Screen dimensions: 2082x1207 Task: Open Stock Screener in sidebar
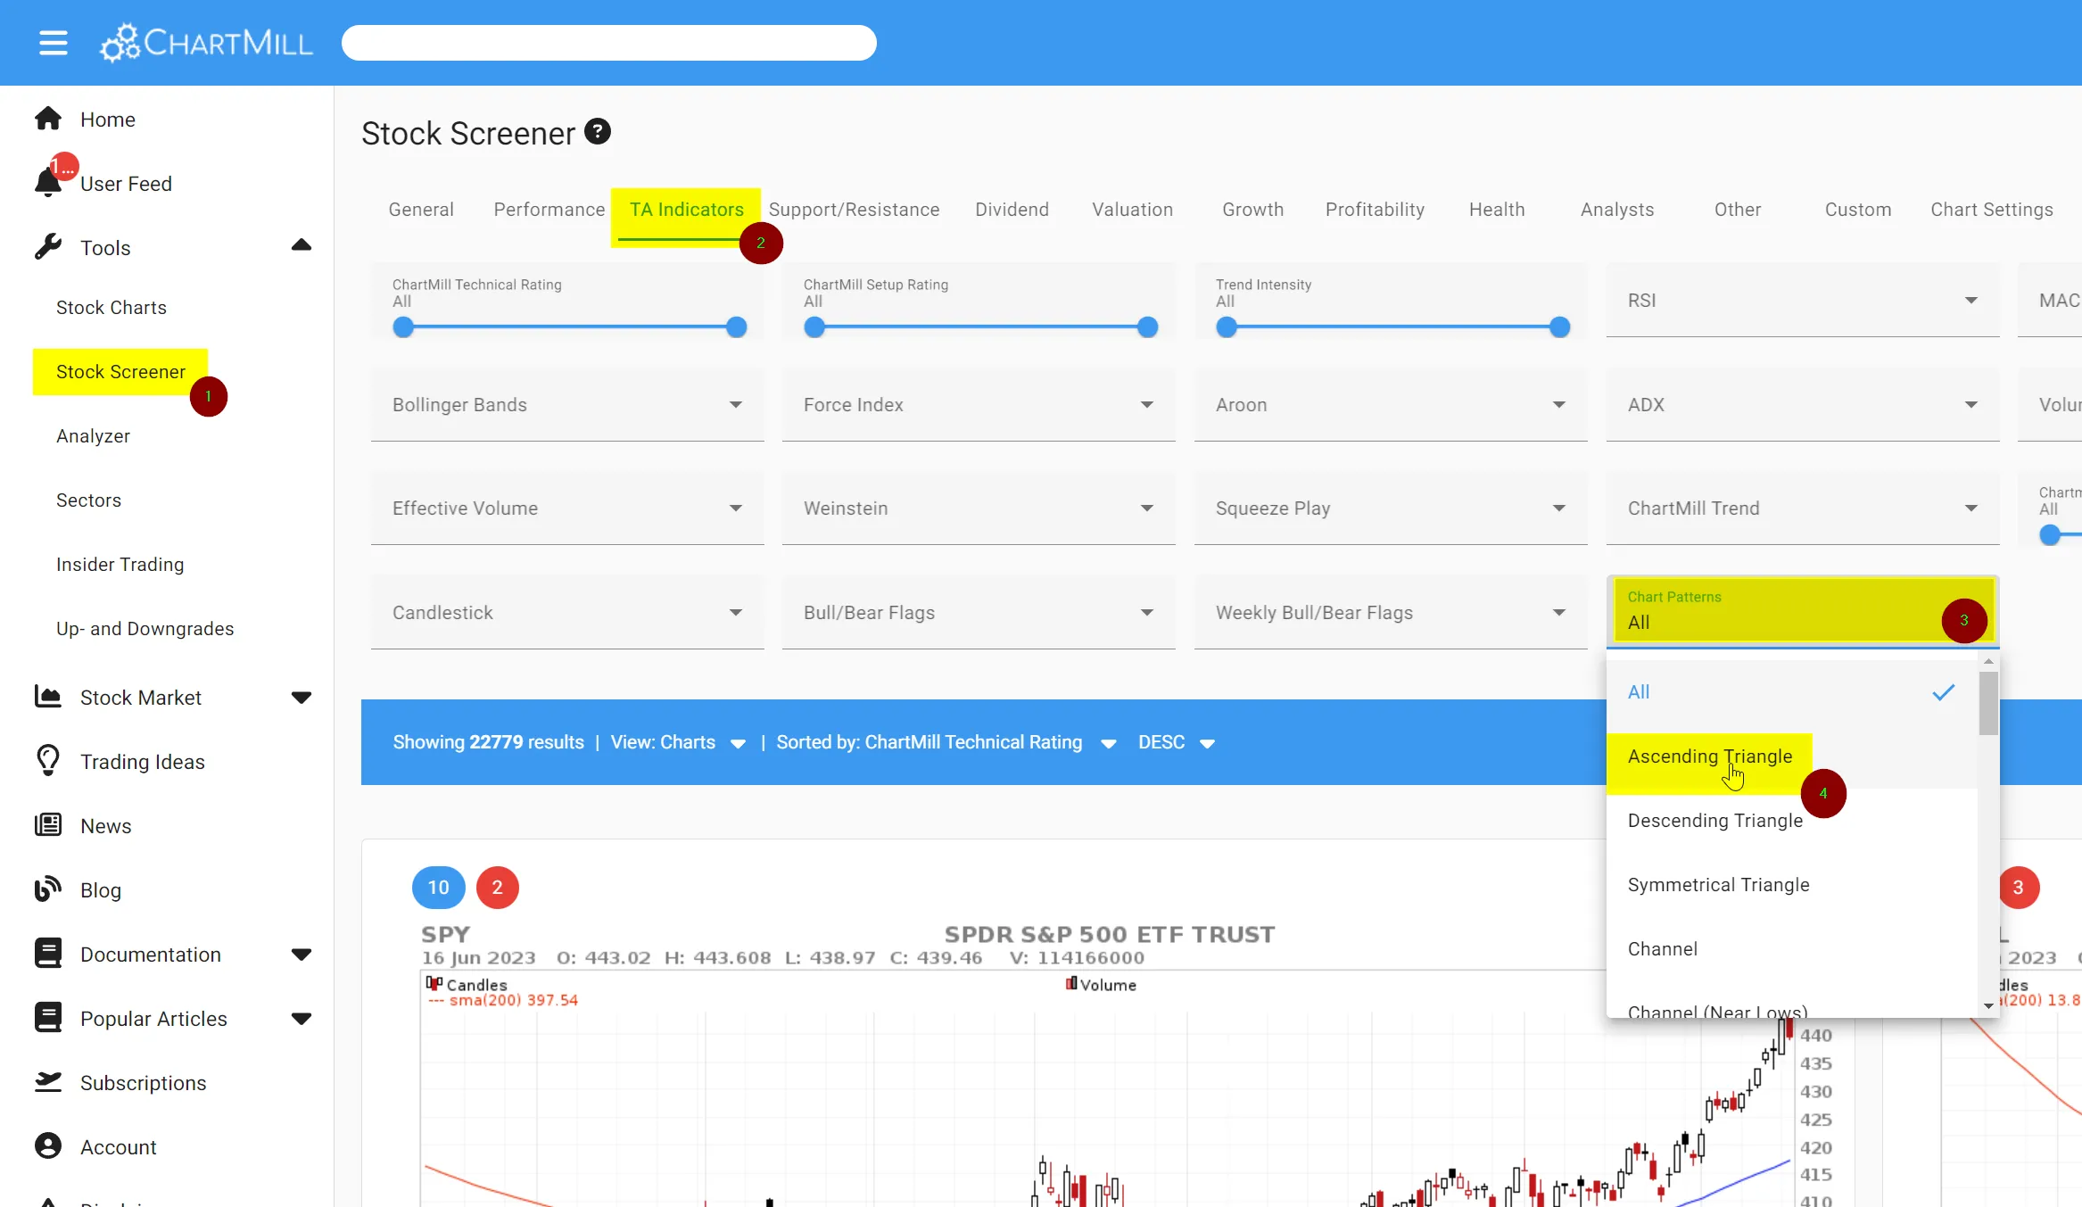tap(120, 372)
